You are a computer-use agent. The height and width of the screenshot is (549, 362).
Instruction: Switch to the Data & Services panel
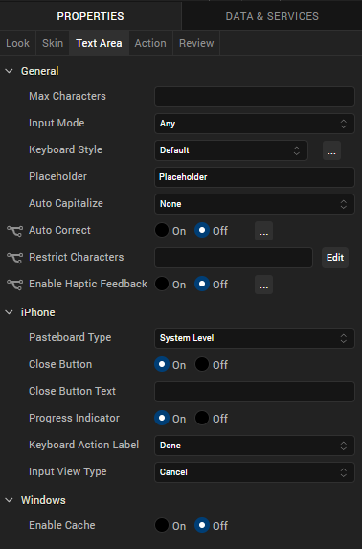[x=272, y=16]
